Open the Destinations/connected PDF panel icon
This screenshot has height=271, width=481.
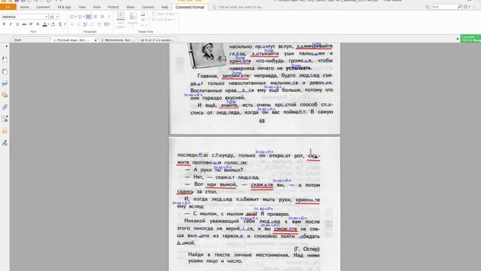[5, 119]
